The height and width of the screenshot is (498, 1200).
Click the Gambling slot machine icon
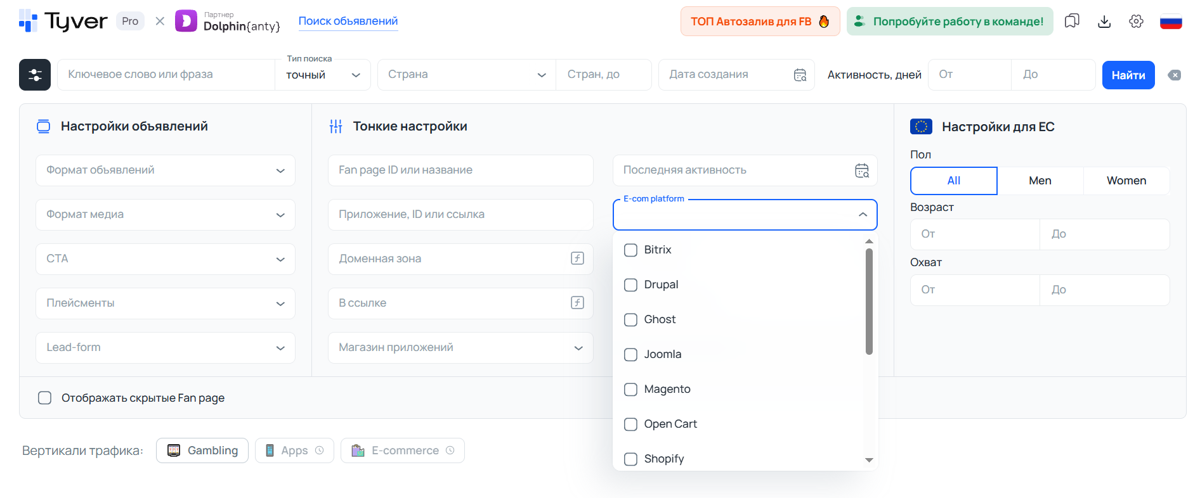174,450
